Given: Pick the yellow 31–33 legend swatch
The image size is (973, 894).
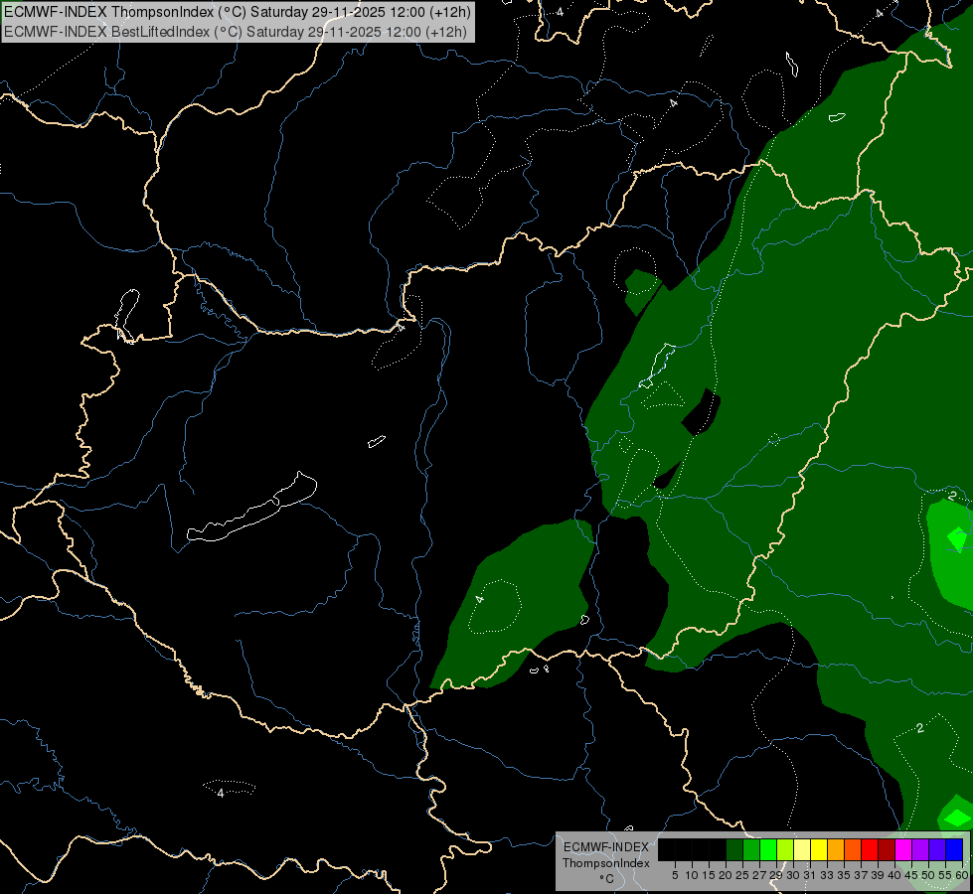Looking at the screenshot, I should point(819,849).
